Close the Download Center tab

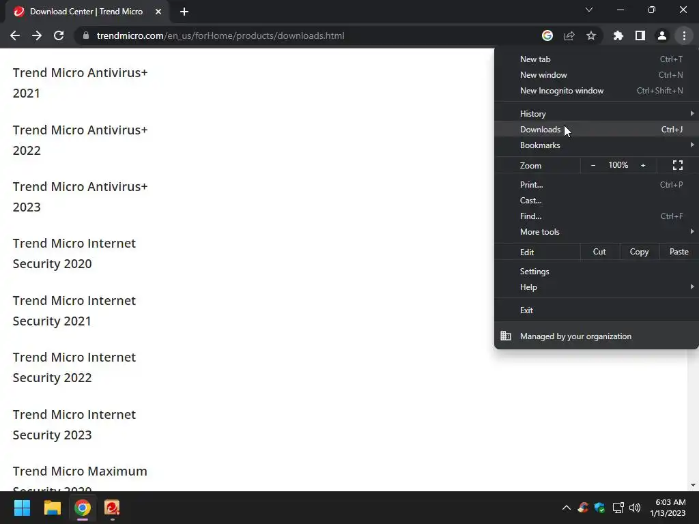(x=158, y=12)
